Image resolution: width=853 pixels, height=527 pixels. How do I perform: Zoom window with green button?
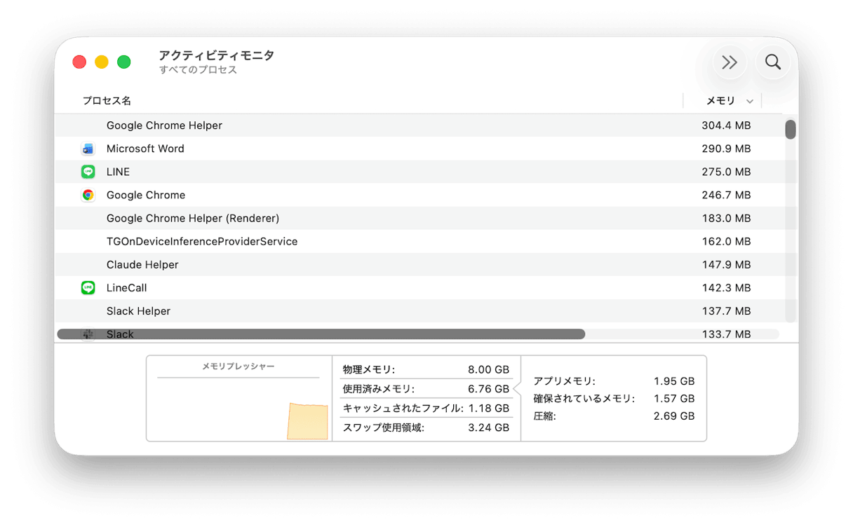(x=124, y=62)
